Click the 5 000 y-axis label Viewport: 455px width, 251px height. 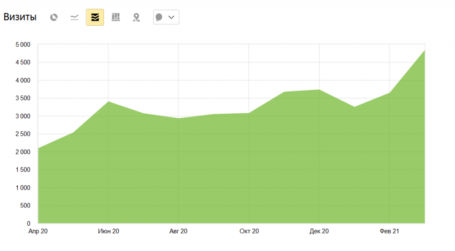coord(22,45)
